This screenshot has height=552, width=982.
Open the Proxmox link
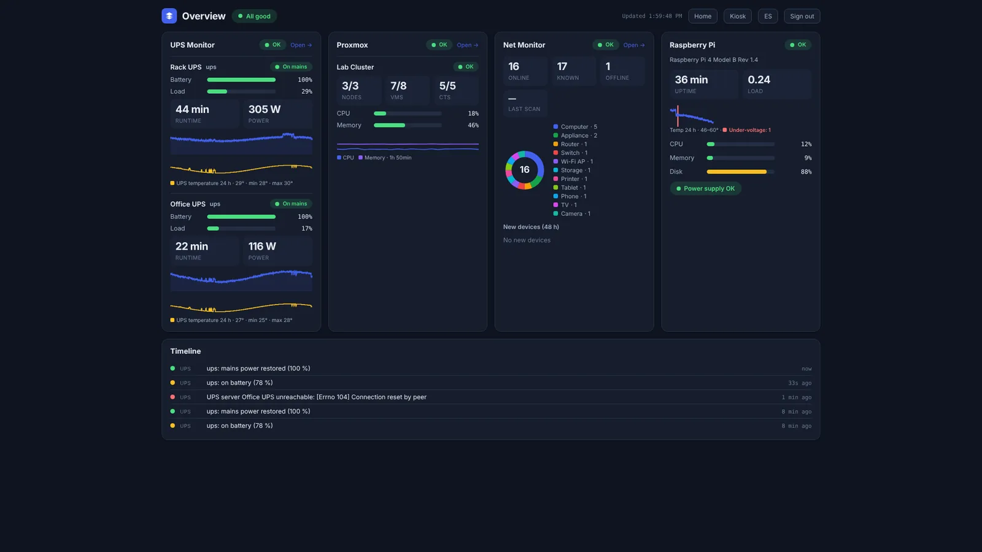tap(468, 45)
